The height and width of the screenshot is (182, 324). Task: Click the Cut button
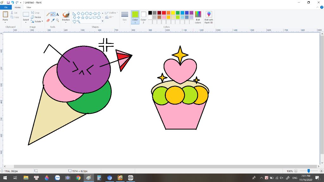14,13
